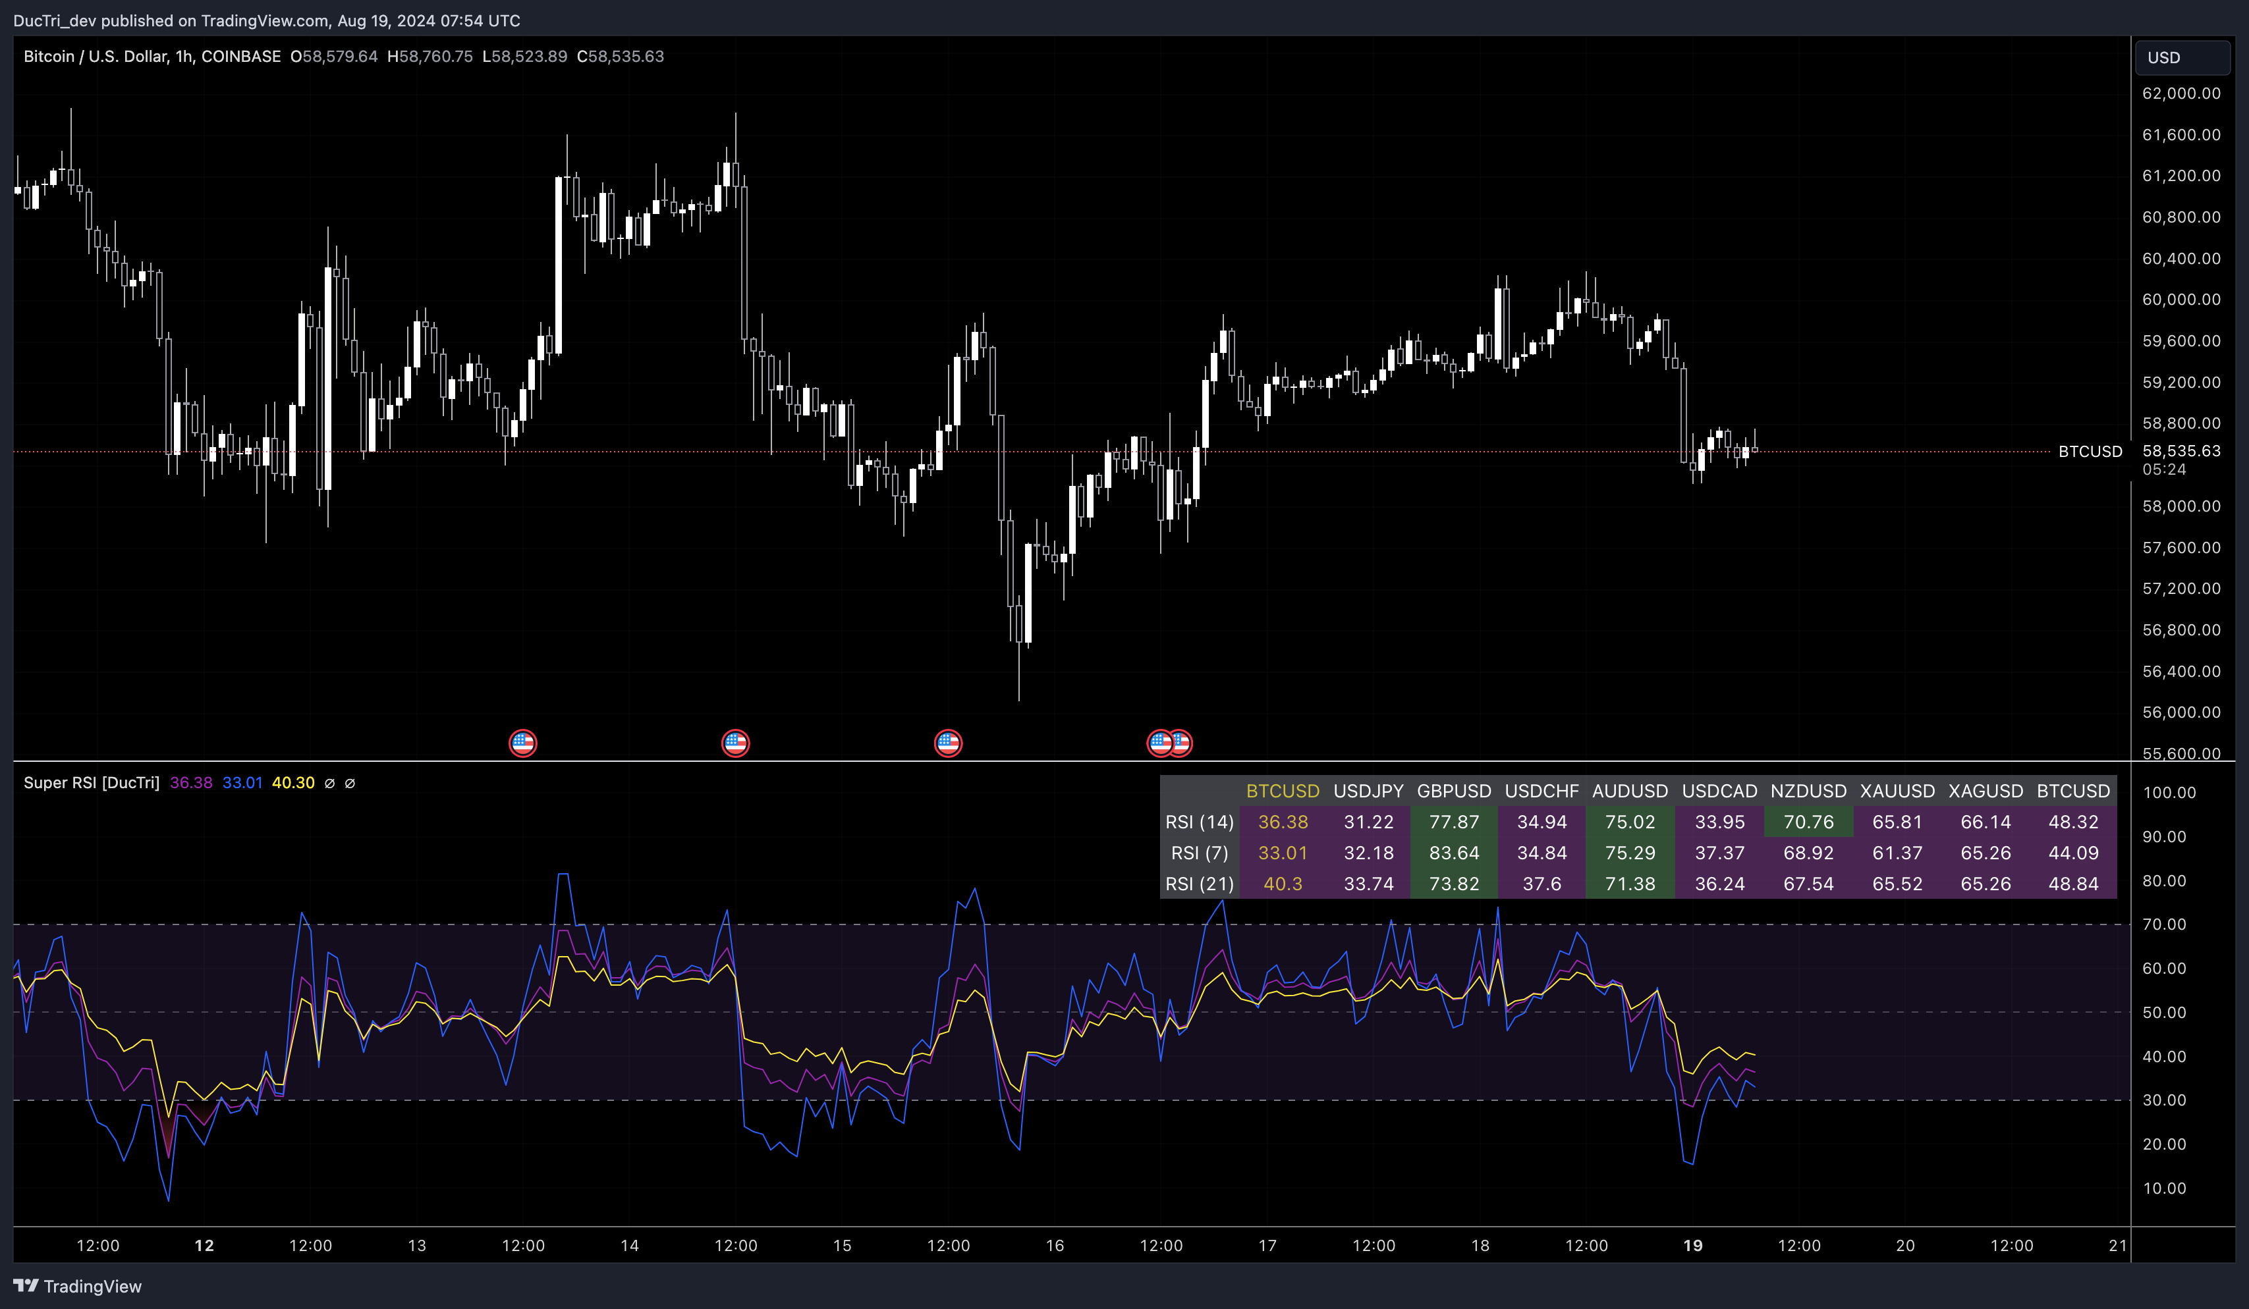The width and height of the screenshot is (2249, 1309).
Task: Click the blue 33.01 value in the indicator legend
Action: click(x=242, y=782)
